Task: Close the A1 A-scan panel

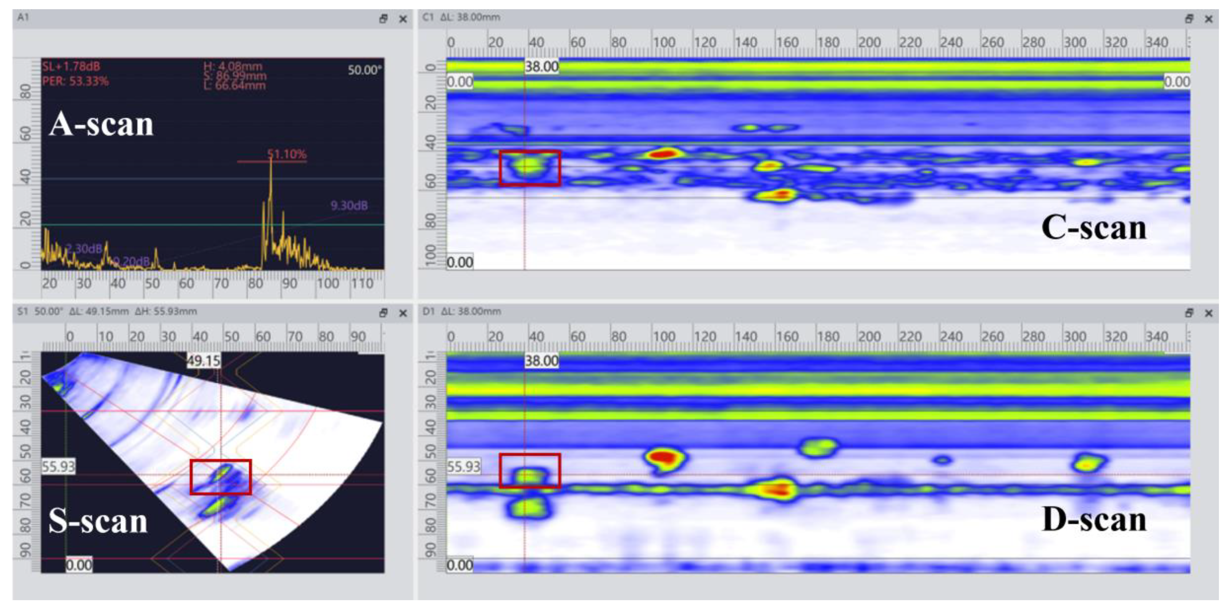Action: pyautogui.click(x=403, y=19)
